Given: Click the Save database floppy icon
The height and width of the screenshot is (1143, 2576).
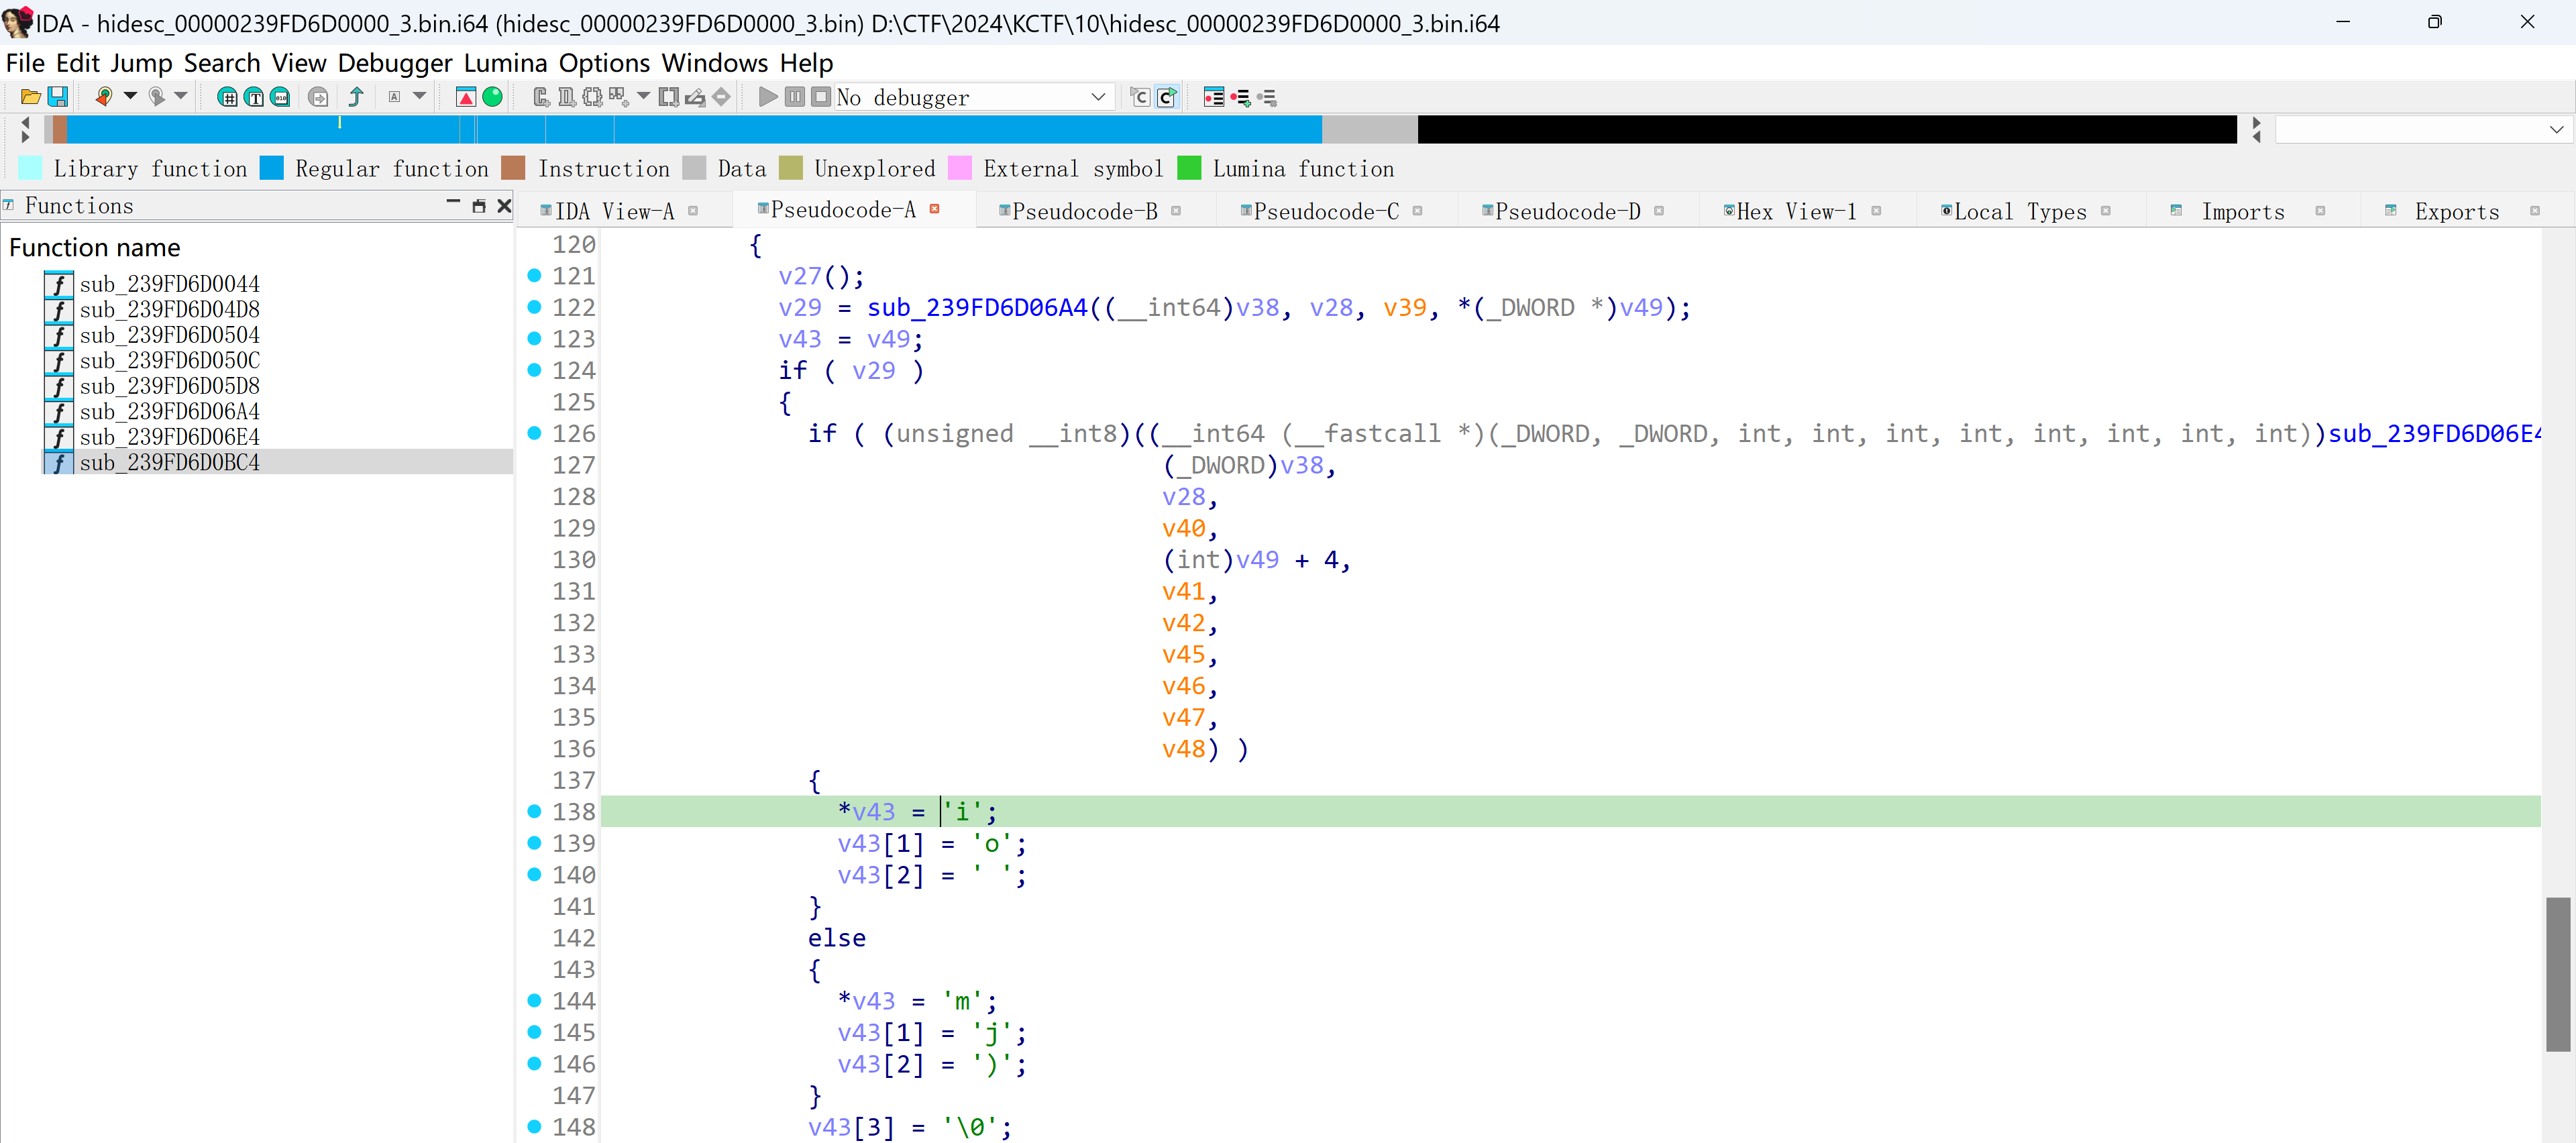Looking at the screenshot, I should [58, 97].
